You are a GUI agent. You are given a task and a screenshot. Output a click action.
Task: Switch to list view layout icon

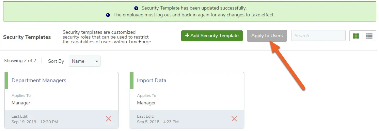[369, 36]
